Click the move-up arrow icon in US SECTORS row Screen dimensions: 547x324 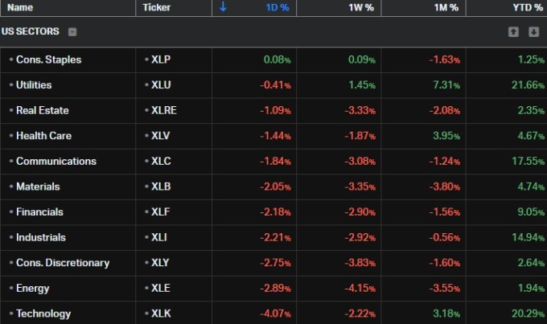coord(513,32)
